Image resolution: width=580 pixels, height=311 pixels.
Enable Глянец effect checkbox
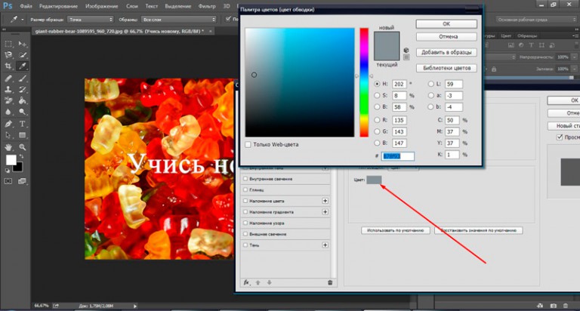245,189
